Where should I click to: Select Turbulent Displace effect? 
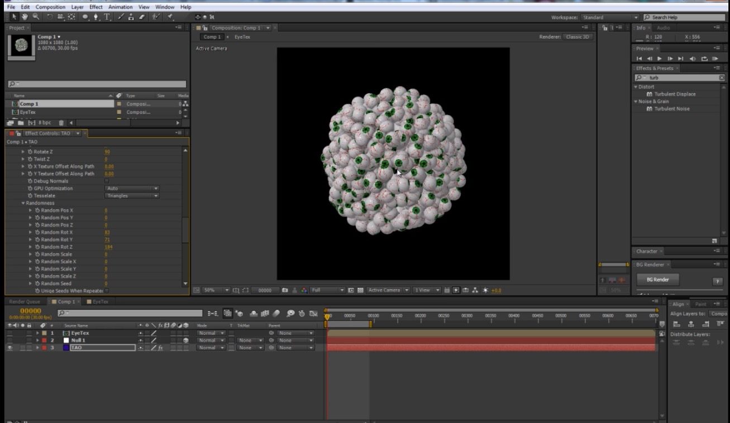point(675,94)
